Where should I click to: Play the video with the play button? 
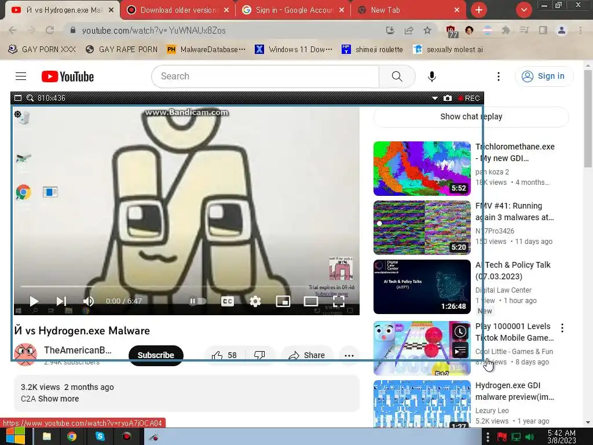point(34,301)
